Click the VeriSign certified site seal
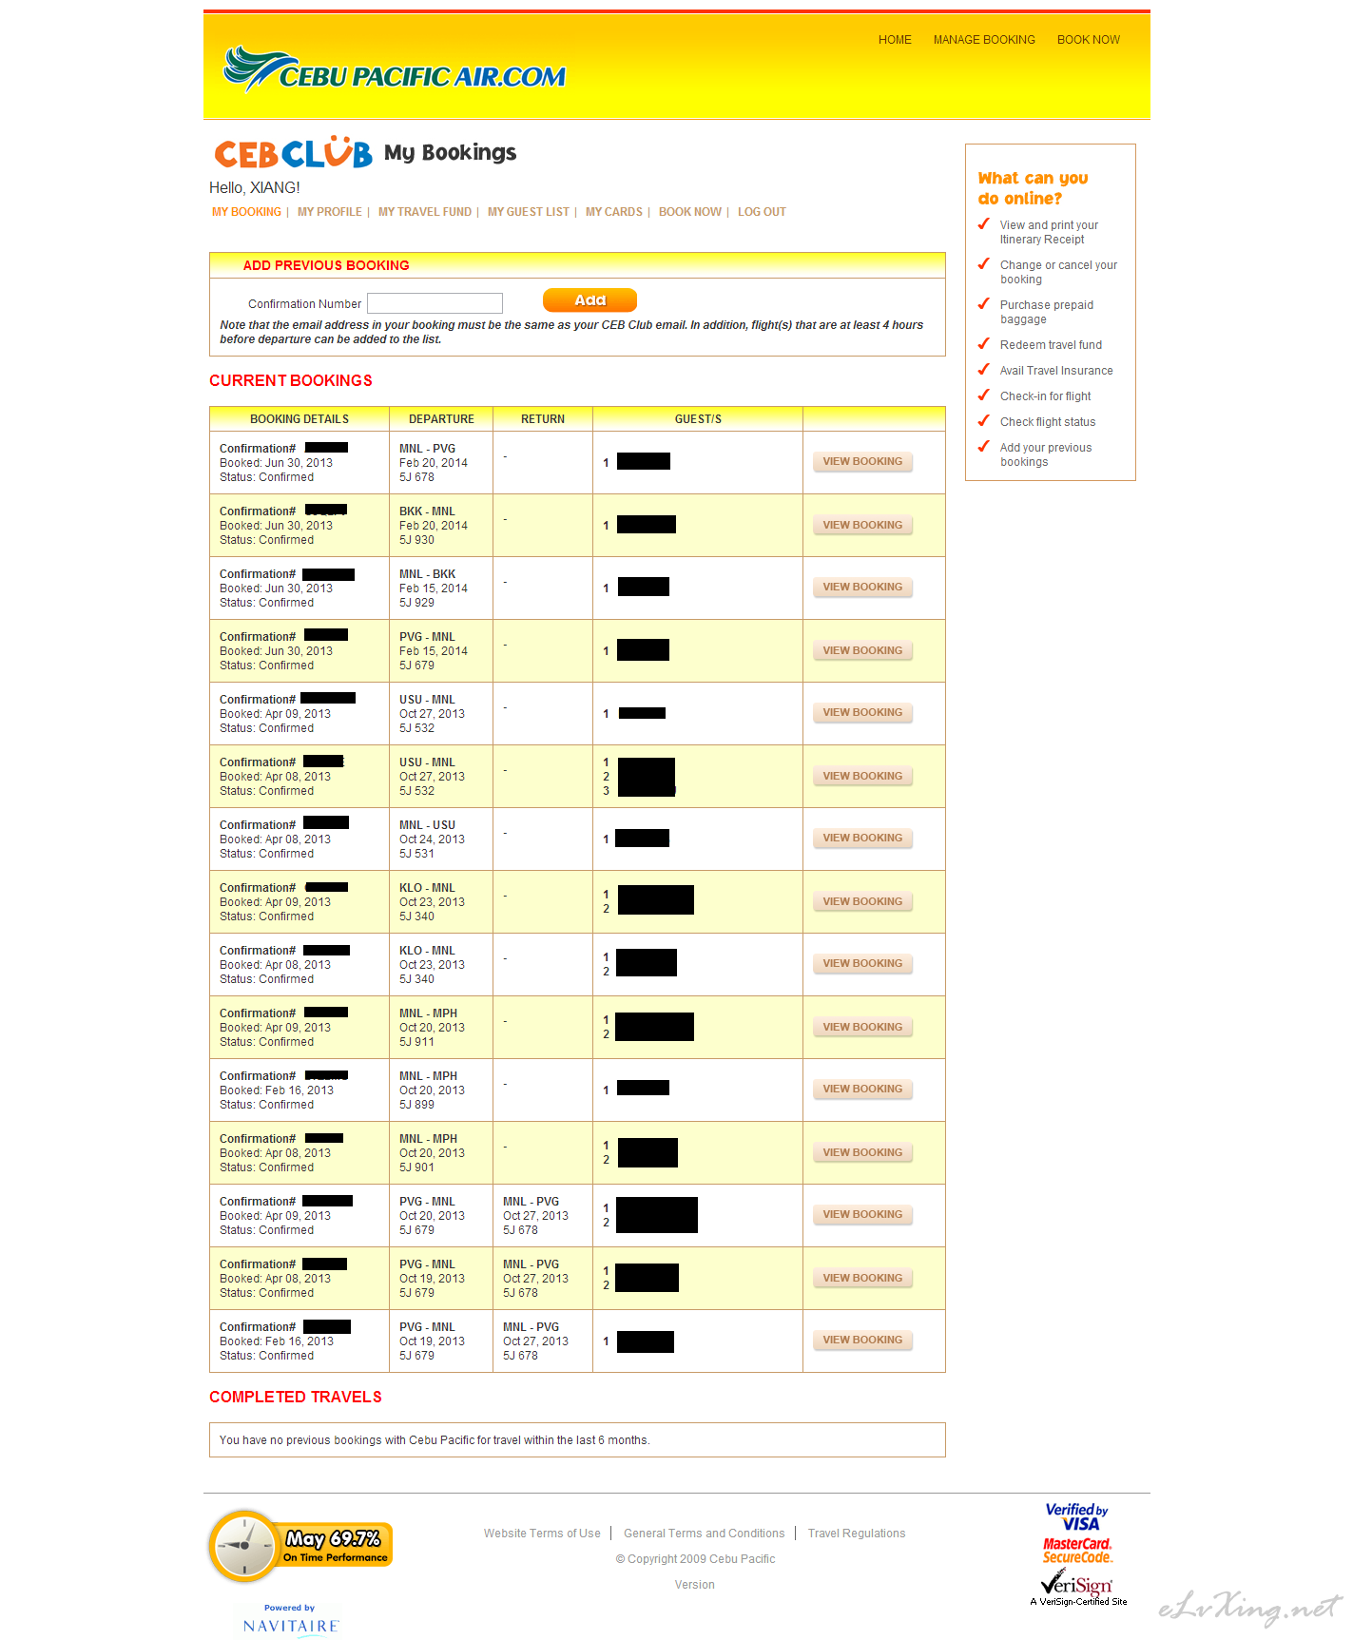The image size is (1353, 1640). point(1077,1588)
